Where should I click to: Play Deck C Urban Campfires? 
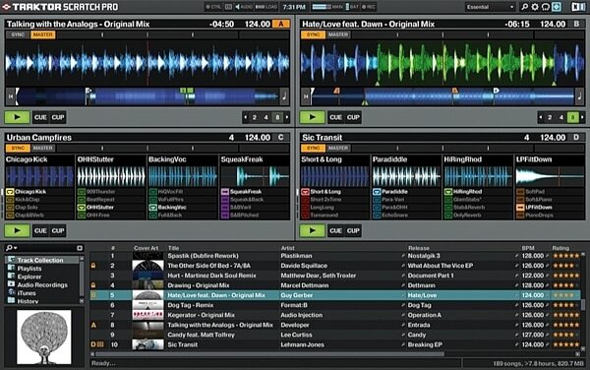[17, 230]
